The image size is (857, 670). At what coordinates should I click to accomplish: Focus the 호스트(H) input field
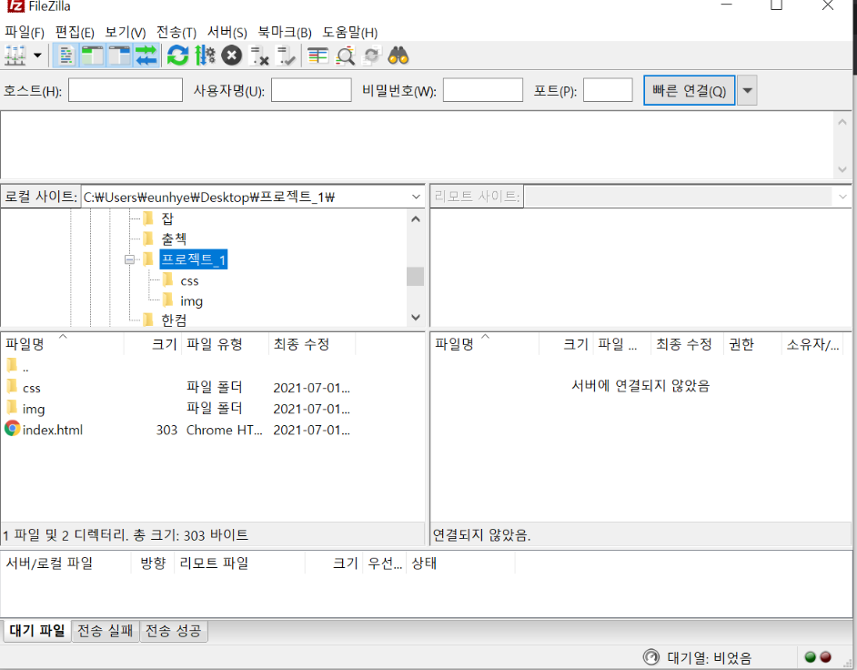[x=126, y=90]
